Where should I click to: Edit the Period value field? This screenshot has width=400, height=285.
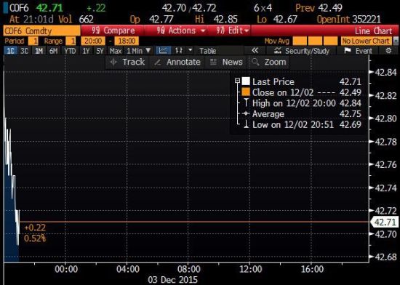33,41
